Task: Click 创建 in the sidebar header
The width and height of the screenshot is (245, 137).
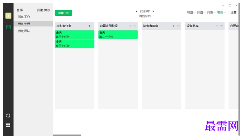Action: tap(40, 10)
